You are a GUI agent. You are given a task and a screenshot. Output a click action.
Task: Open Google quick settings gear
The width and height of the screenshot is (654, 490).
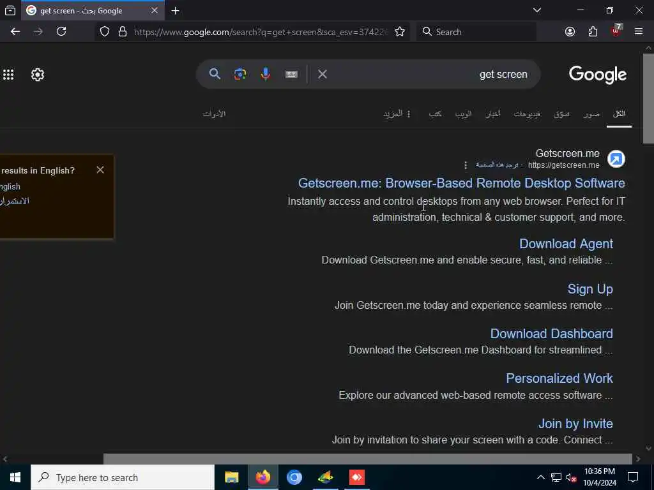(38, 75)
